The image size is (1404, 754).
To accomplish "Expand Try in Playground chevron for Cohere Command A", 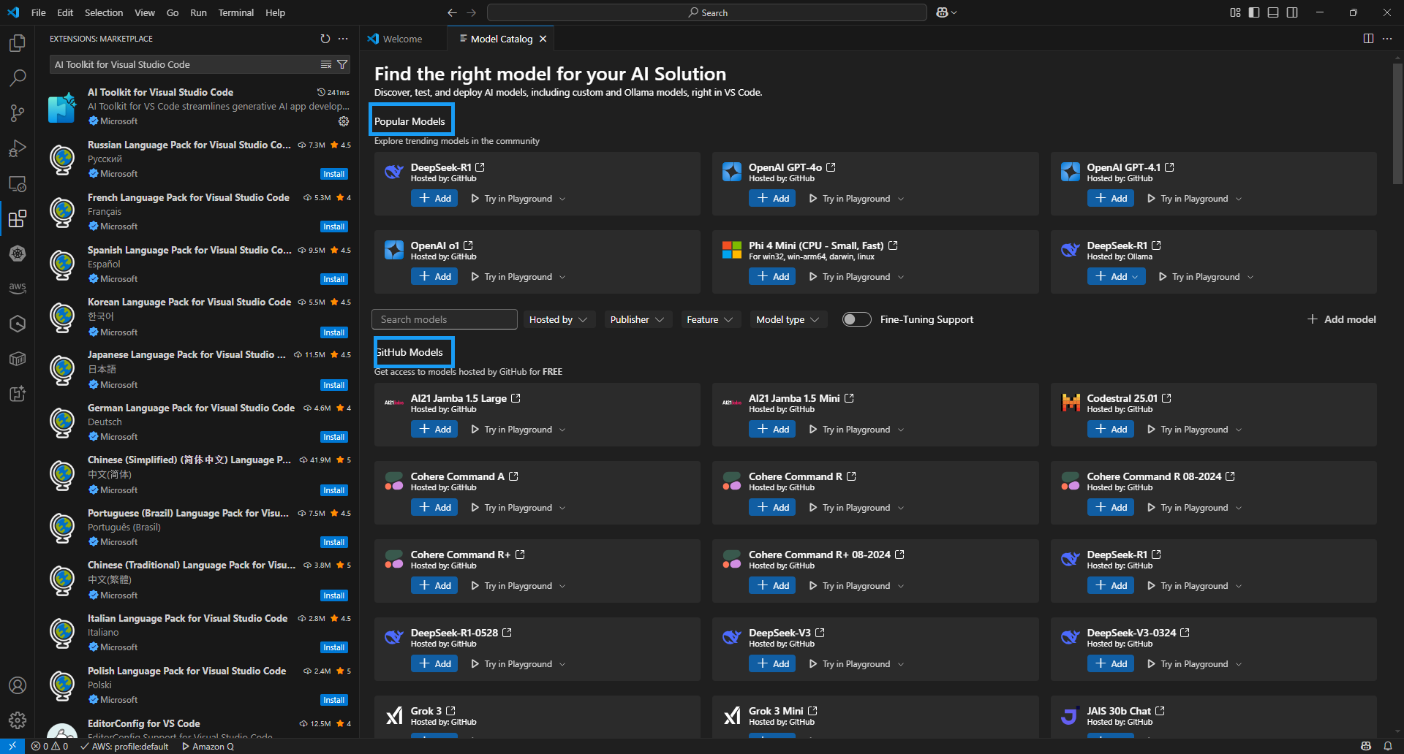I will pyautogui.click(x=562, y=508).
